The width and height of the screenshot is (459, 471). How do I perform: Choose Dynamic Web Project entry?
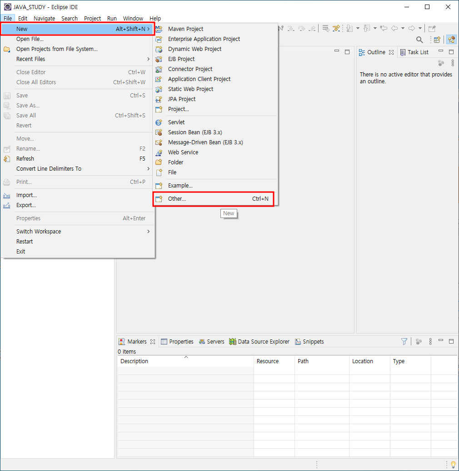[x=215, y=49]
